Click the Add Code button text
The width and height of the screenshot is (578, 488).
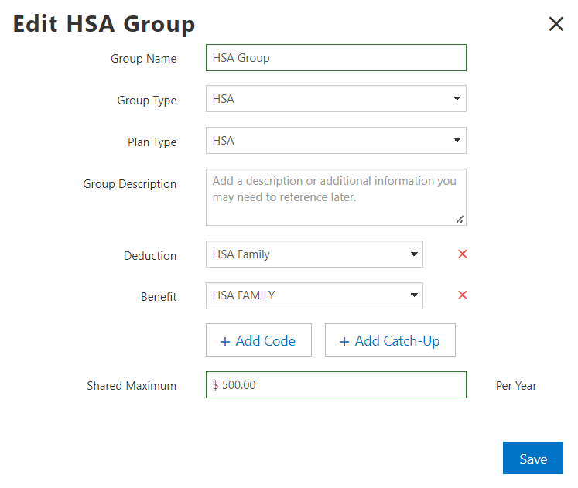point(265,341)
